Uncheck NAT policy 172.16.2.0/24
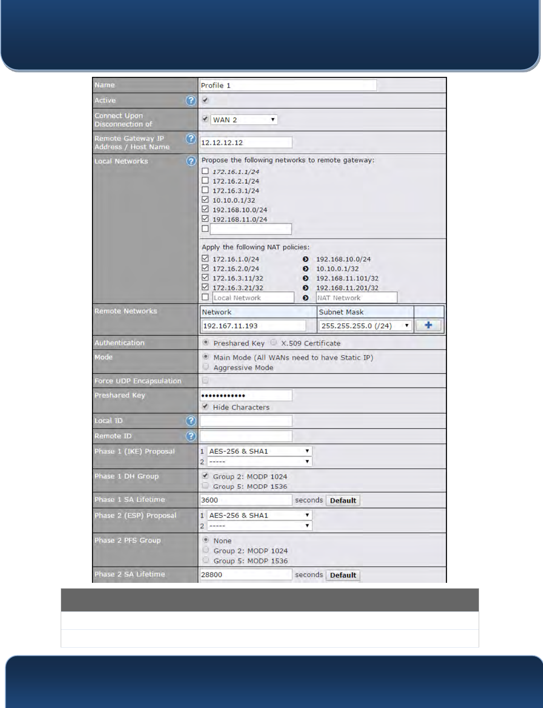 [205, 268]
